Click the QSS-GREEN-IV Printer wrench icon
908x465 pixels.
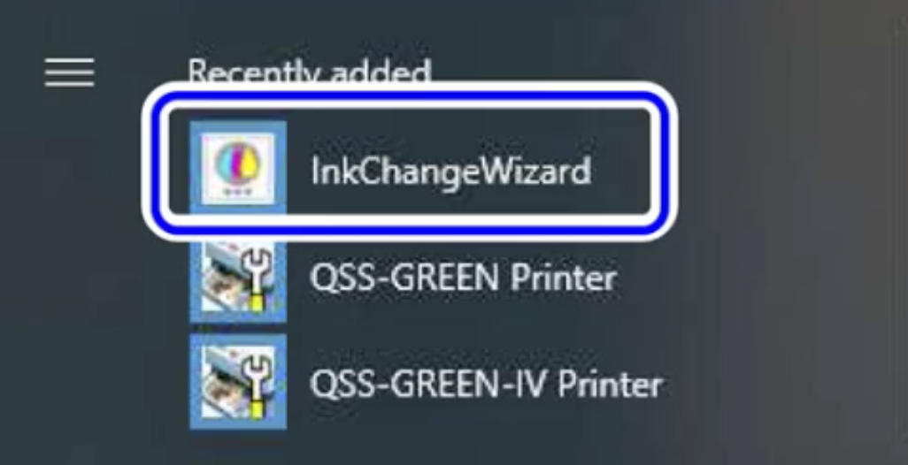pyautogui.click(x=238, y=382)
